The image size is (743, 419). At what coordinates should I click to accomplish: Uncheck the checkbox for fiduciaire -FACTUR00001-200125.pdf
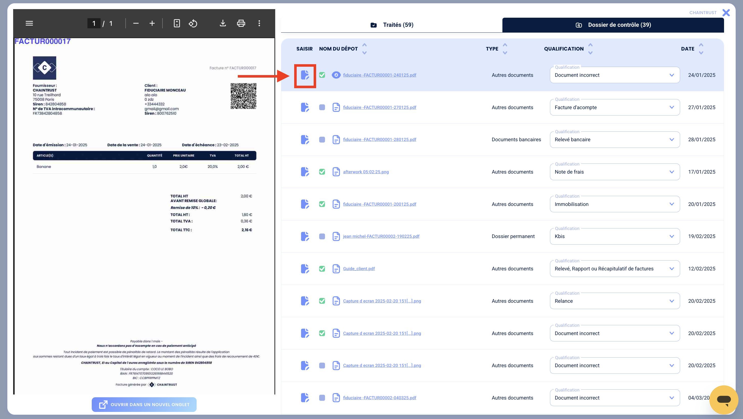[322, 204]
